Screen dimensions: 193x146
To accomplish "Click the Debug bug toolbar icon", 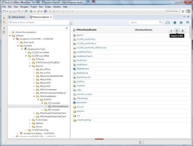I will click(31, 11).
